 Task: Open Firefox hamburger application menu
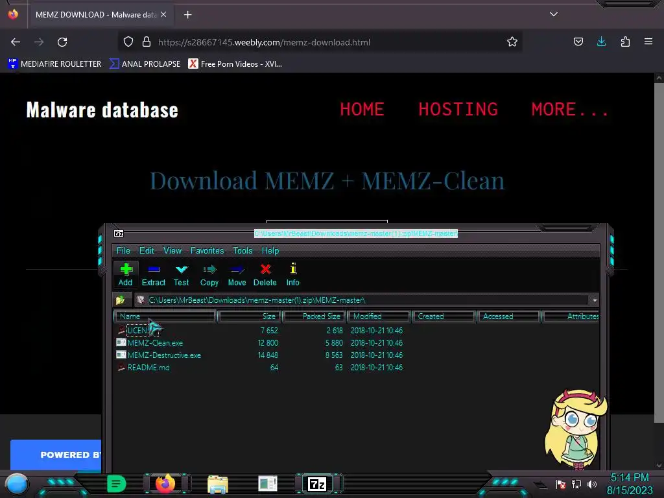[x=648, y=41]
